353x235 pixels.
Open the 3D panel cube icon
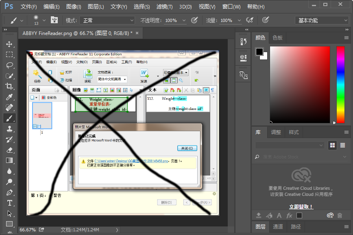(x=243, y=58)
